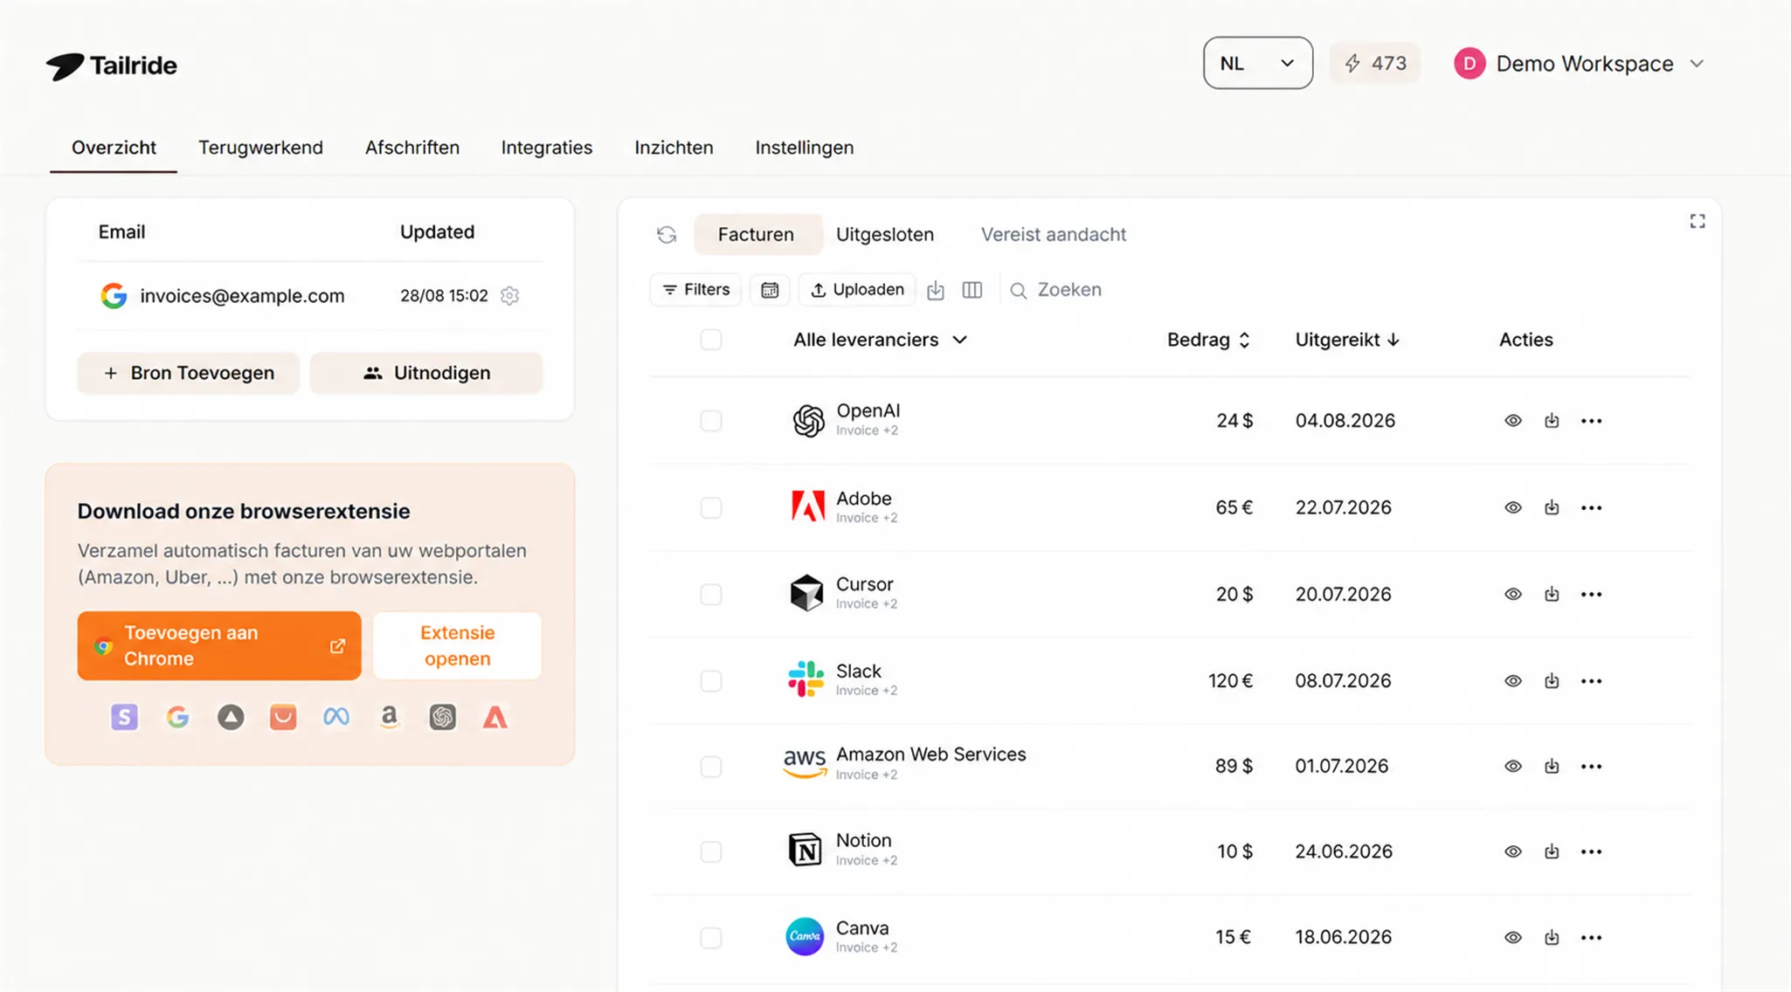The height and width of the screenshot is (992, 1791).
Task: Check the Cursor invoice checkbox
Action: coord(711,594)
